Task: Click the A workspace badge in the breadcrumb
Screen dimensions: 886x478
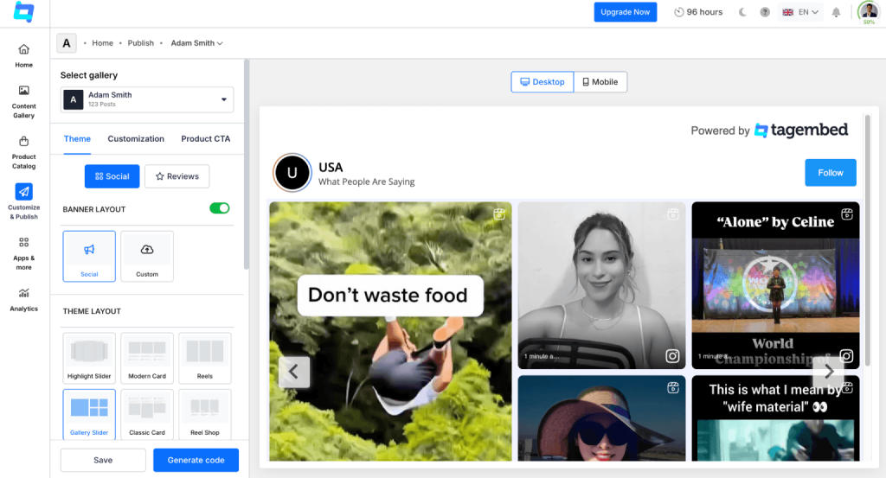Action: pos(66,43)
